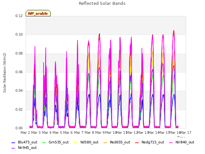Image resolution: width=205 pixels, height=154 pixels.
Task: Click the Mar 12 x-axis date label
Action: (x=132, y=133)
